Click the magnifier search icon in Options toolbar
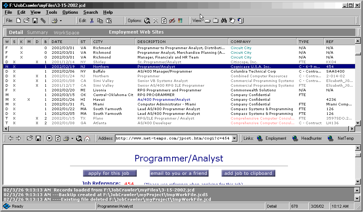The height and width of the screenshot is (212, 363). [x=147, y=21]
